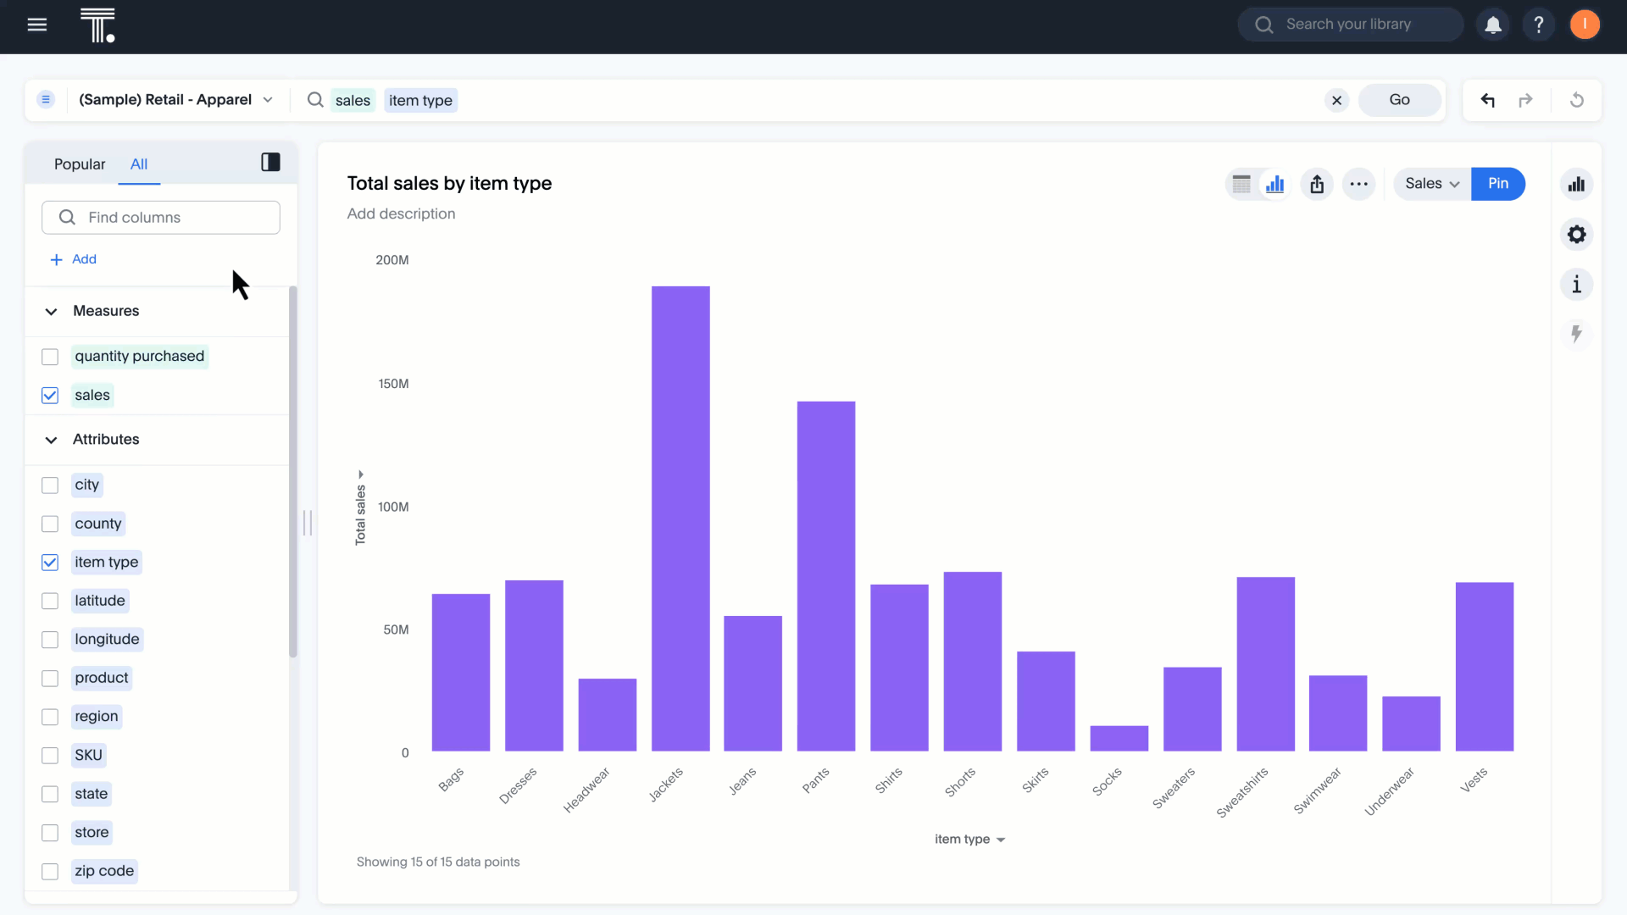Check the quantity purchased checkbox
This screenshot has height=915, width=1627.
[49, 357]
